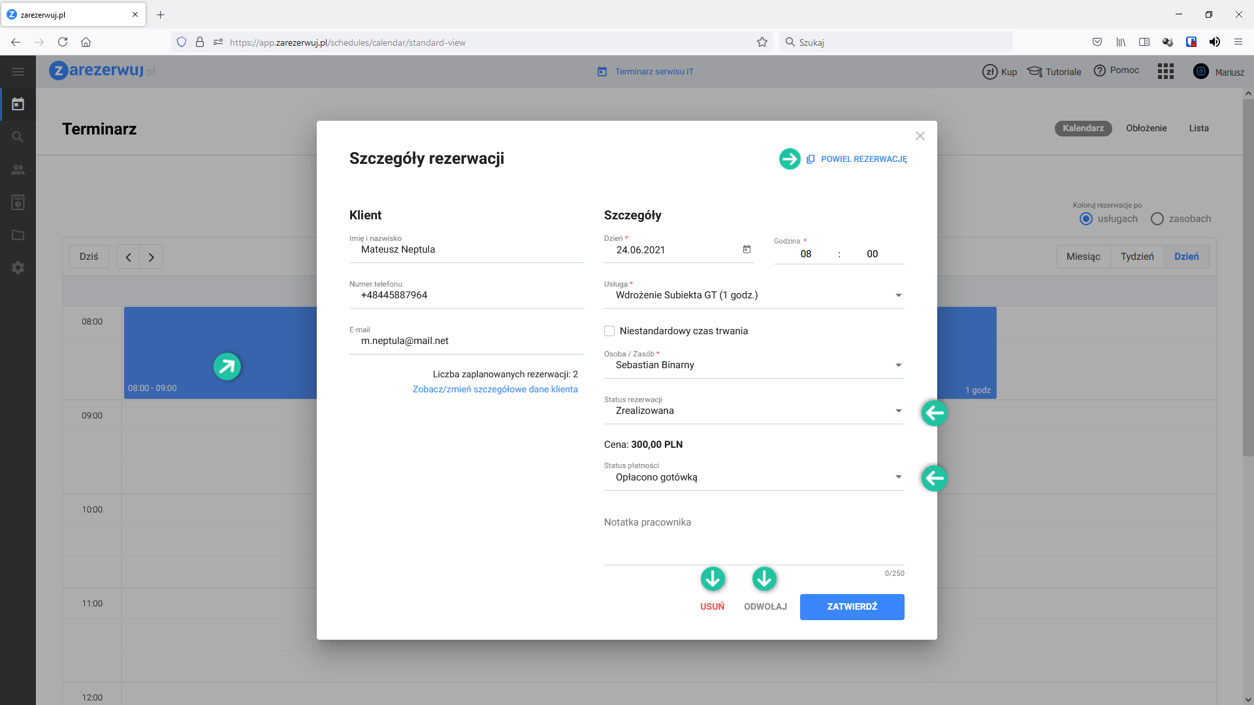The height and width of the screenshot is (705, 1254).
Task: Check Niestandardowy czas trwania
Action: tap(609, 331)
